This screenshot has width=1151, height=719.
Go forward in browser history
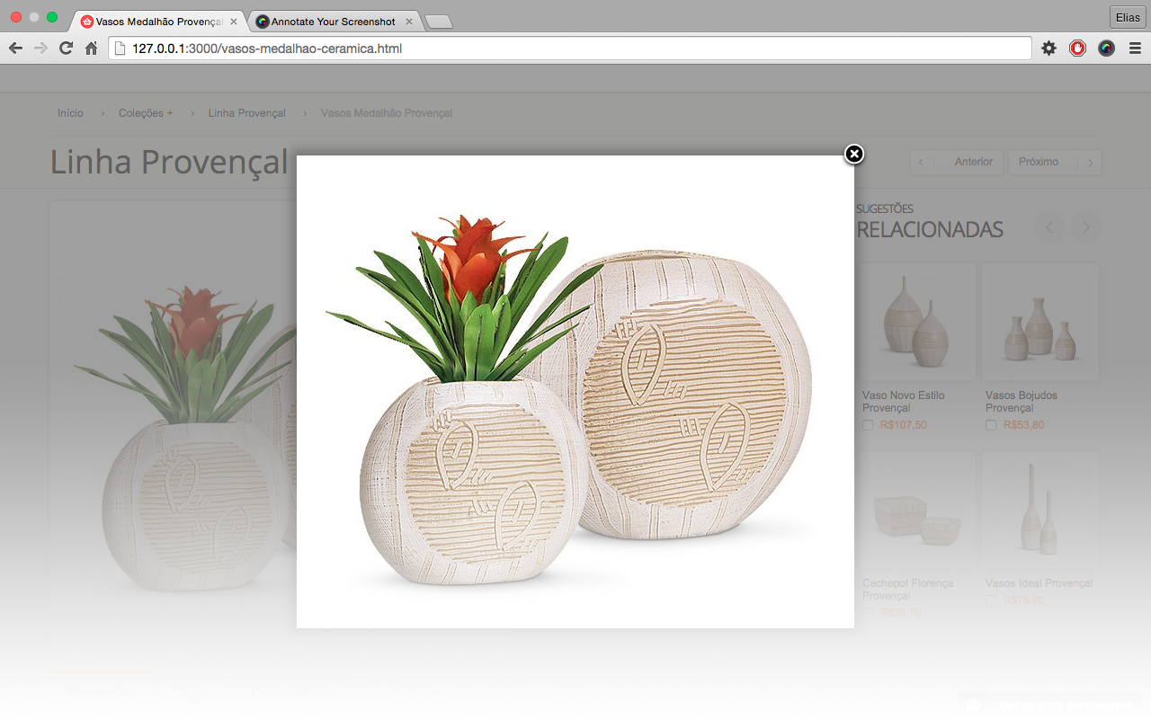click(40, 49)
